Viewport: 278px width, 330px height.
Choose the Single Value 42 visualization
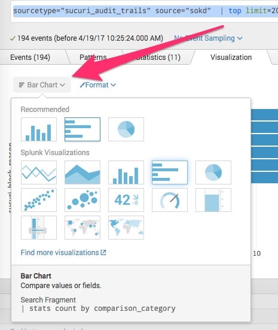click(x=126, y=200)
